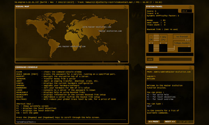This screenshot has height=125, width=209.
Task: Click the Bounced link status line
Action: pyautogui.click(x=162, y=30)
